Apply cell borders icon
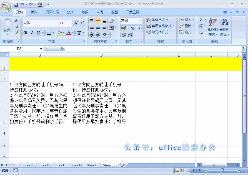The width and height of the screenshot is (248, 175). 49,33
